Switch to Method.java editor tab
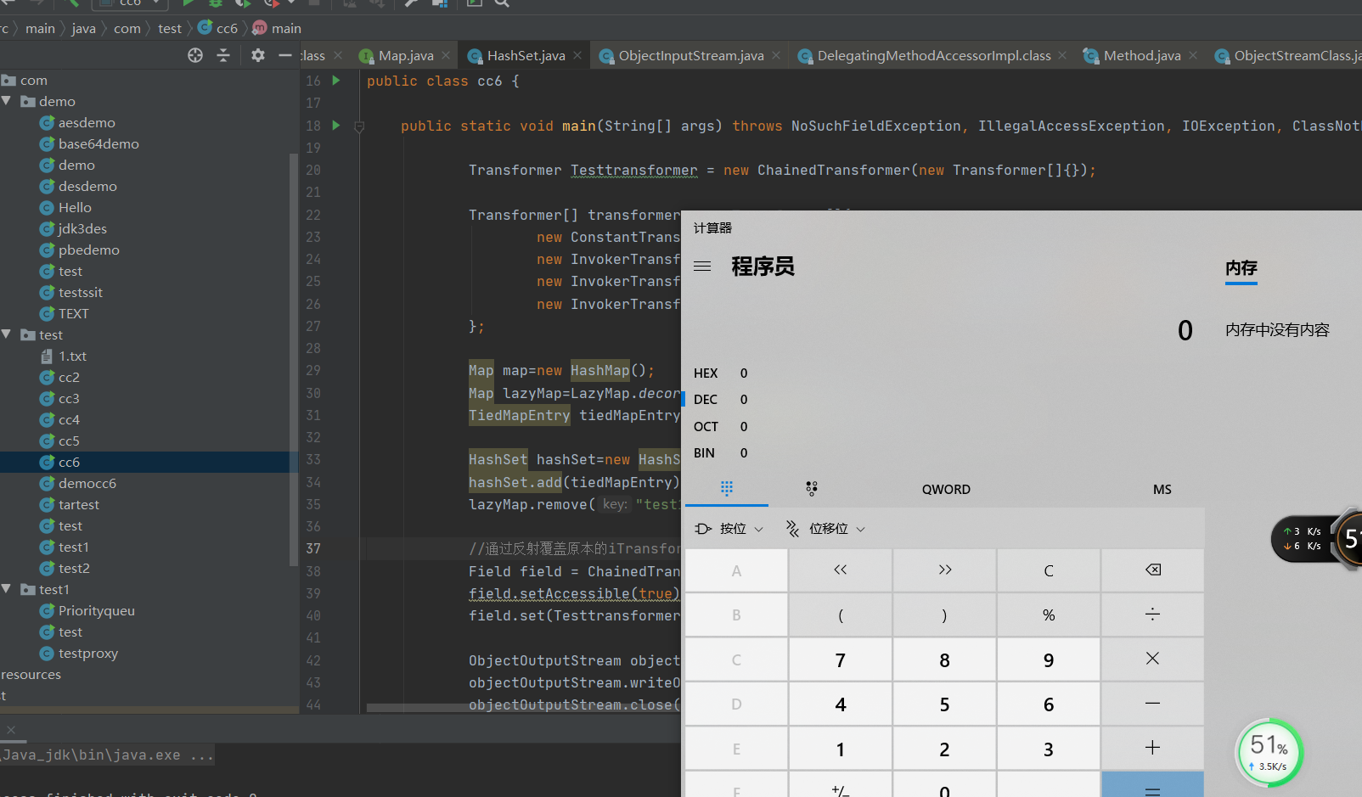1362x797 pixels. [1141, 55]
